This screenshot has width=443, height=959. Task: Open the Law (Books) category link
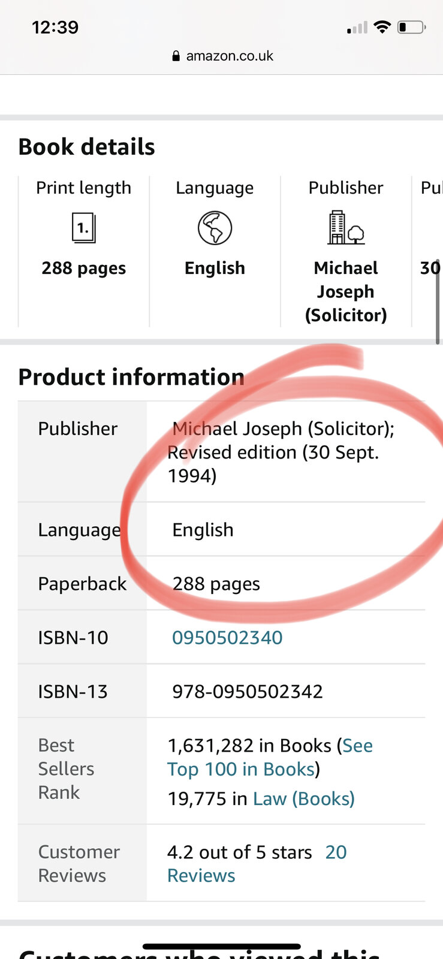tap(304, 798)
